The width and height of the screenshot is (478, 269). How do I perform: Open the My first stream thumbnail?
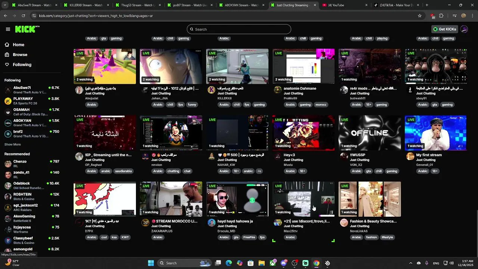436,133
